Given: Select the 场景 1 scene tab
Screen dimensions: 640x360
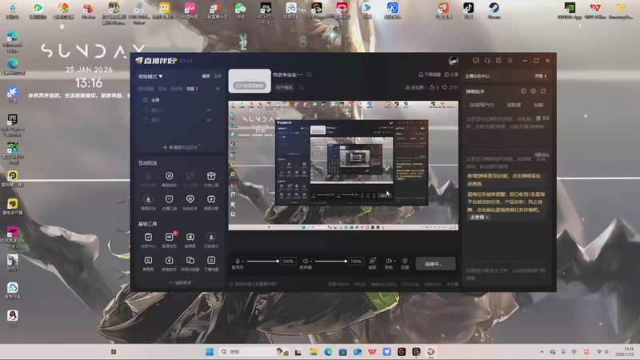Looking at the screenshot, I should click(192, 89).
